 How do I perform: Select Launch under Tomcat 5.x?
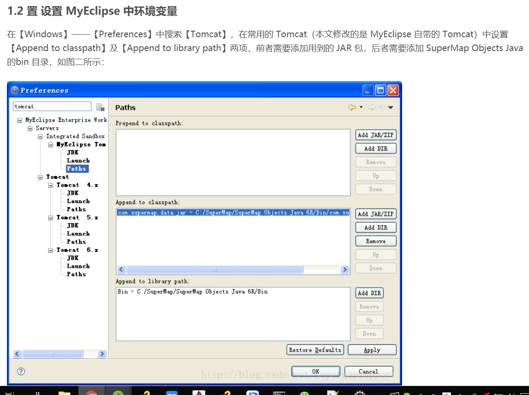click(78, 234)
